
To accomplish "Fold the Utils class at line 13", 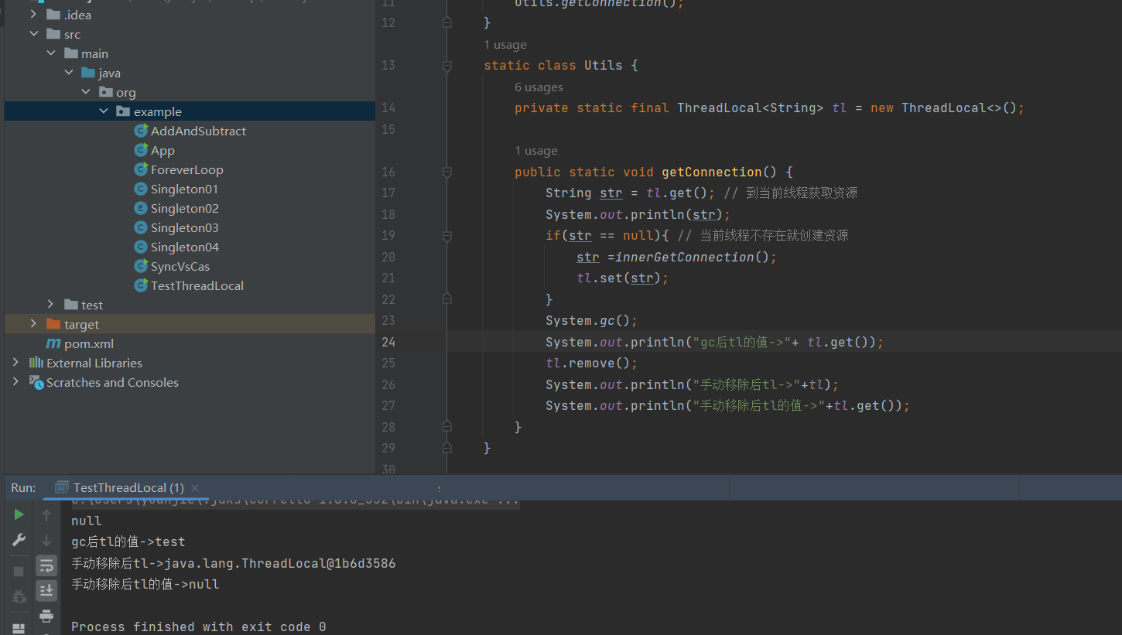I will coord(446,66).
